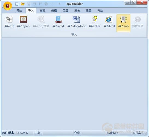The width and height of the screenshot is (149, 137).
Task: Click the highlighted 导入snb button
Action: (123, 23)
